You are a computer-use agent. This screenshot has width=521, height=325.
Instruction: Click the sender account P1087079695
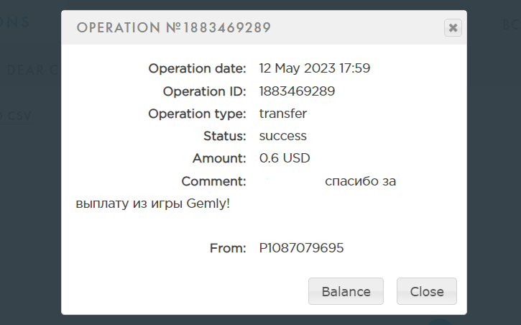[x=301, y=248]
